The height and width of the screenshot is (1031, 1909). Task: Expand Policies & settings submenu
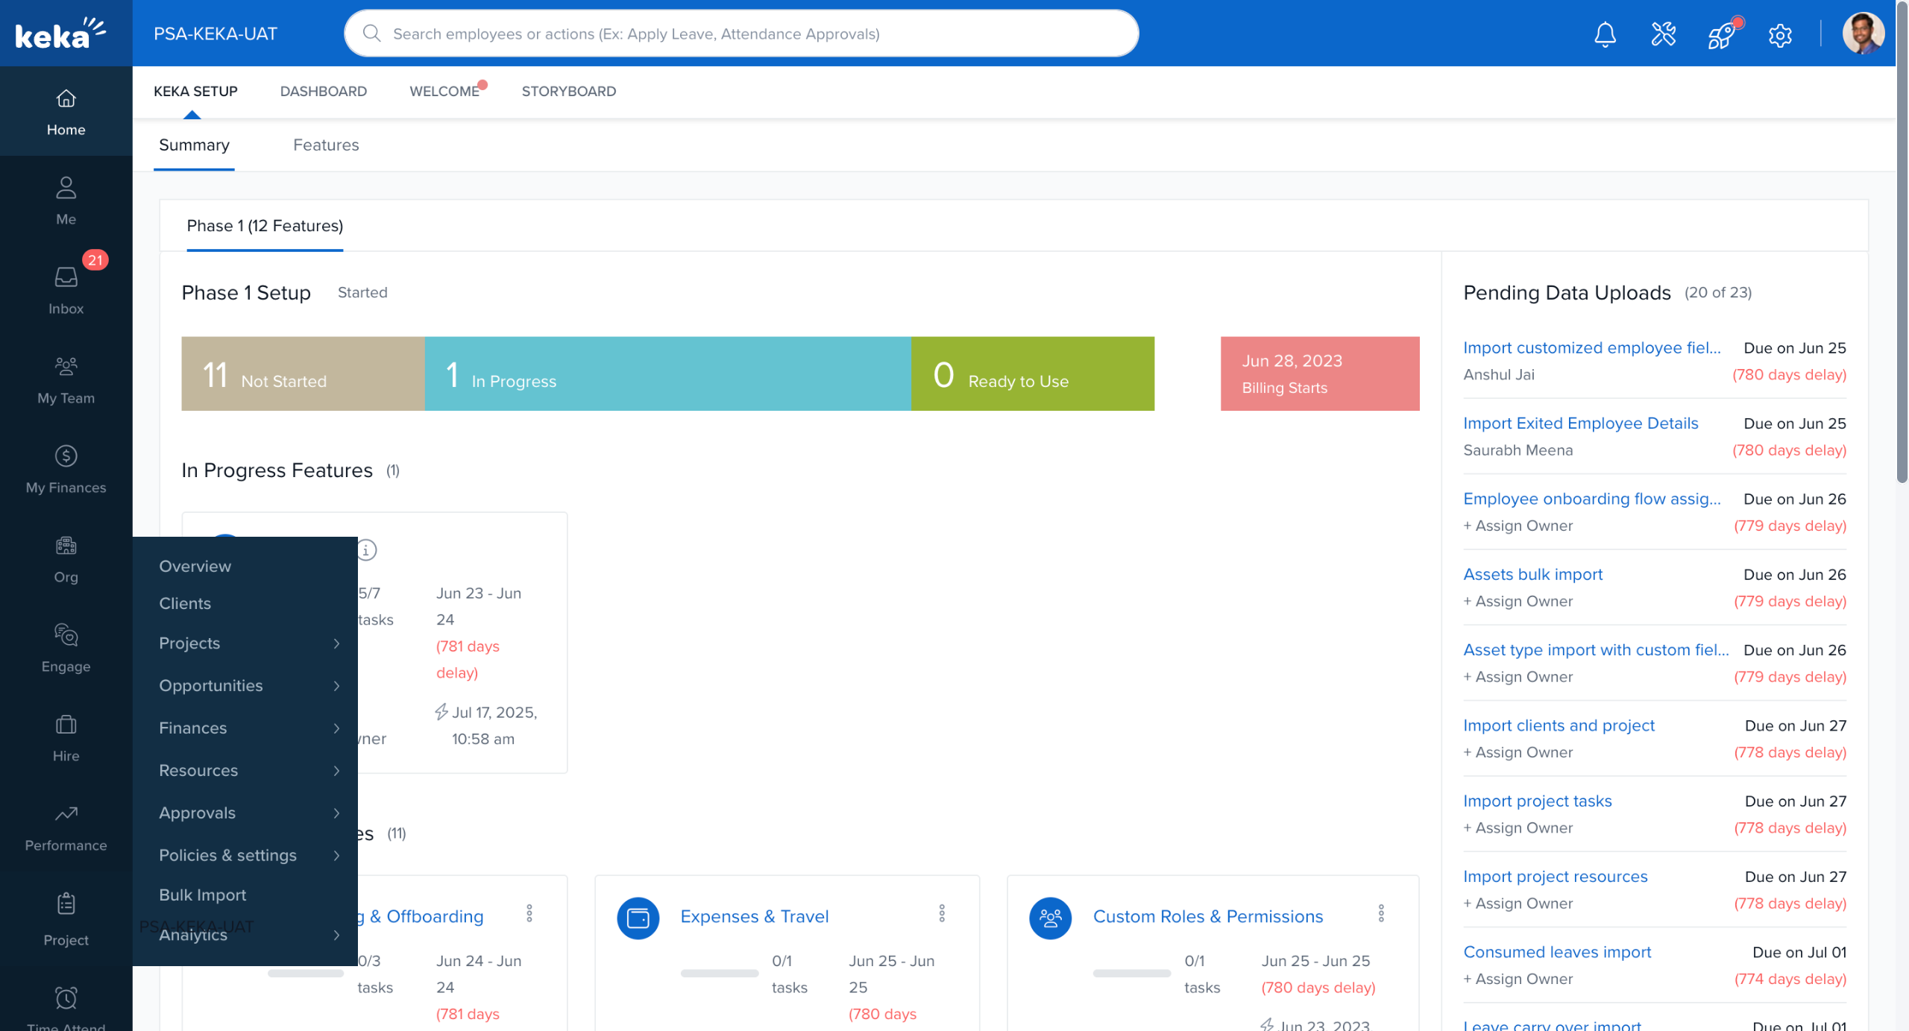tap(245, 856)
